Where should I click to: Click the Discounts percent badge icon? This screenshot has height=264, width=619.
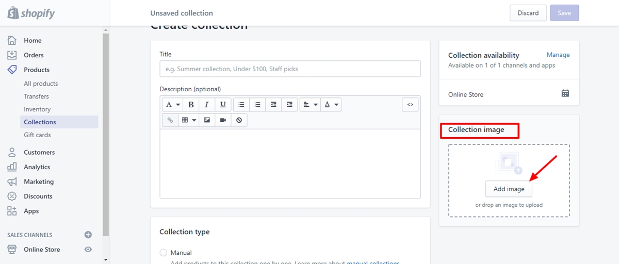(12, 196)
